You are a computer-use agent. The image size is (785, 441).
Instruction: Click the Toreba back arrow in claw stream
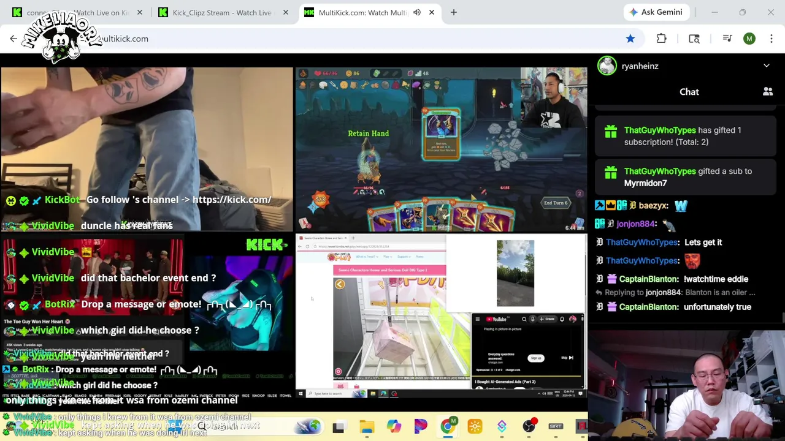340,284
